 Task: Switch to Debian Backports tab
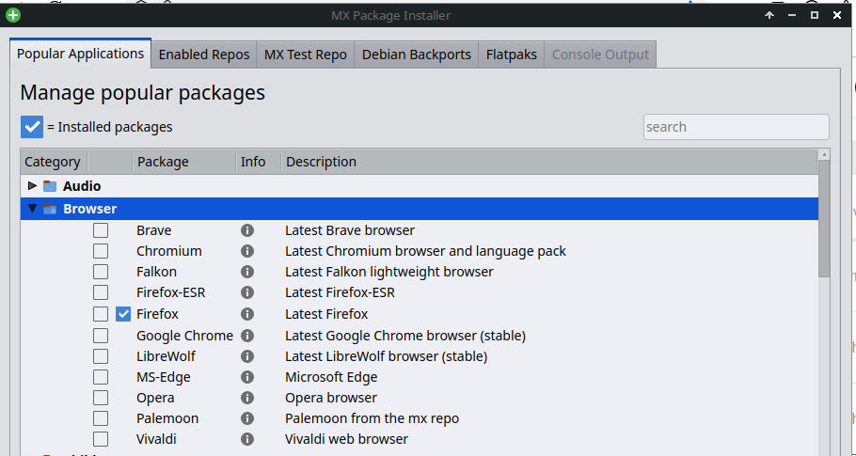click(x=416, y=55)
